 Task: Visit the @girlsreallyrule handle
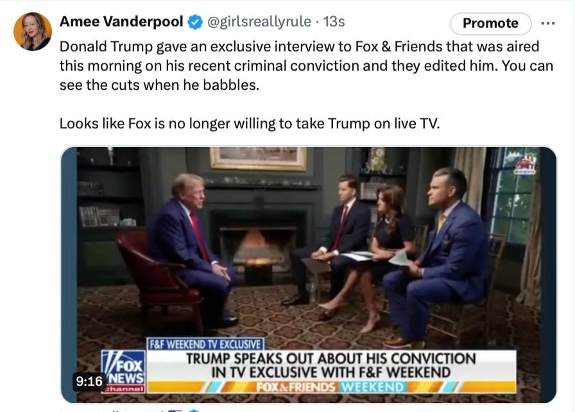(x=259, y=22)
